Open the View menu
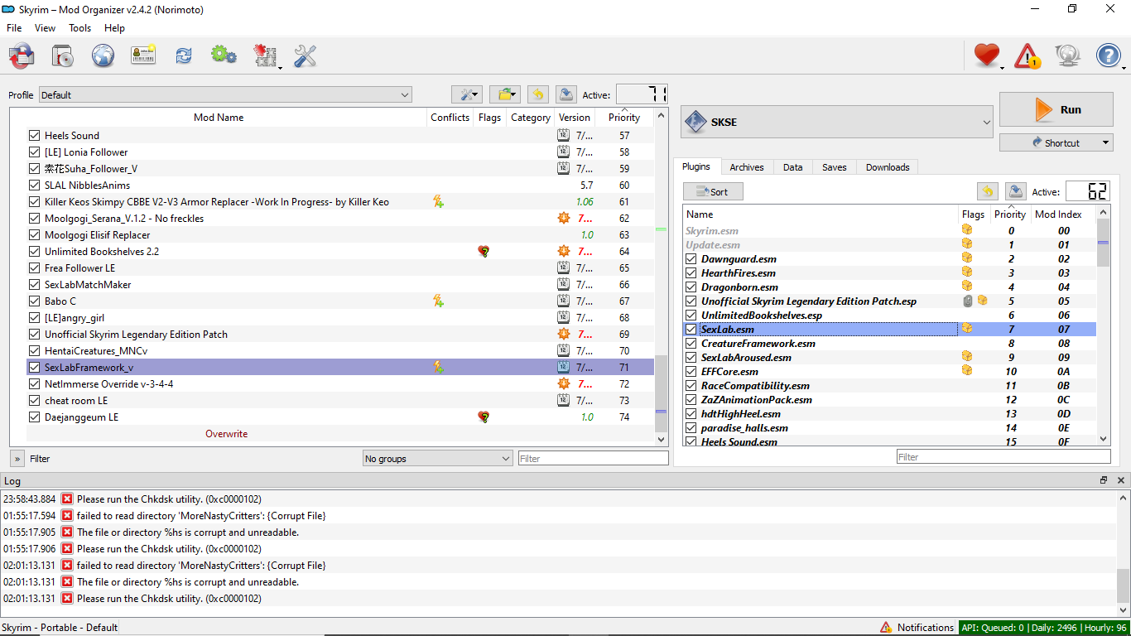Image resolution: width=1131 pixels, height=636 pixels. click(x=45, y=28)
